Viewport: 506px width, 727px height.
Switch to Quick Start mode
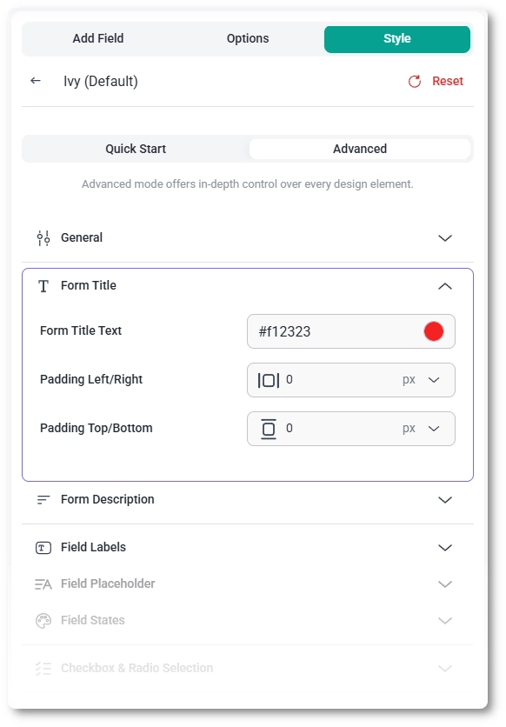pos(135,149)
